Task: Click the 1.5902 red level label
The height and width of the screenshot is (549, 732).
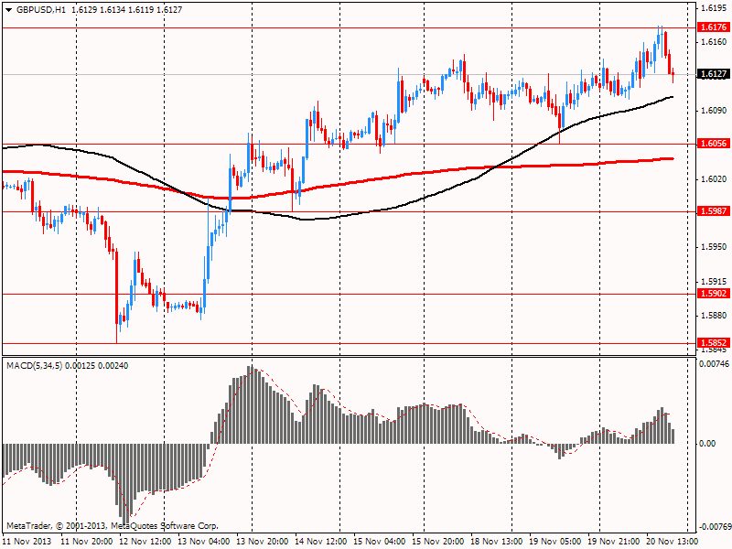Action: click(714, 294)
